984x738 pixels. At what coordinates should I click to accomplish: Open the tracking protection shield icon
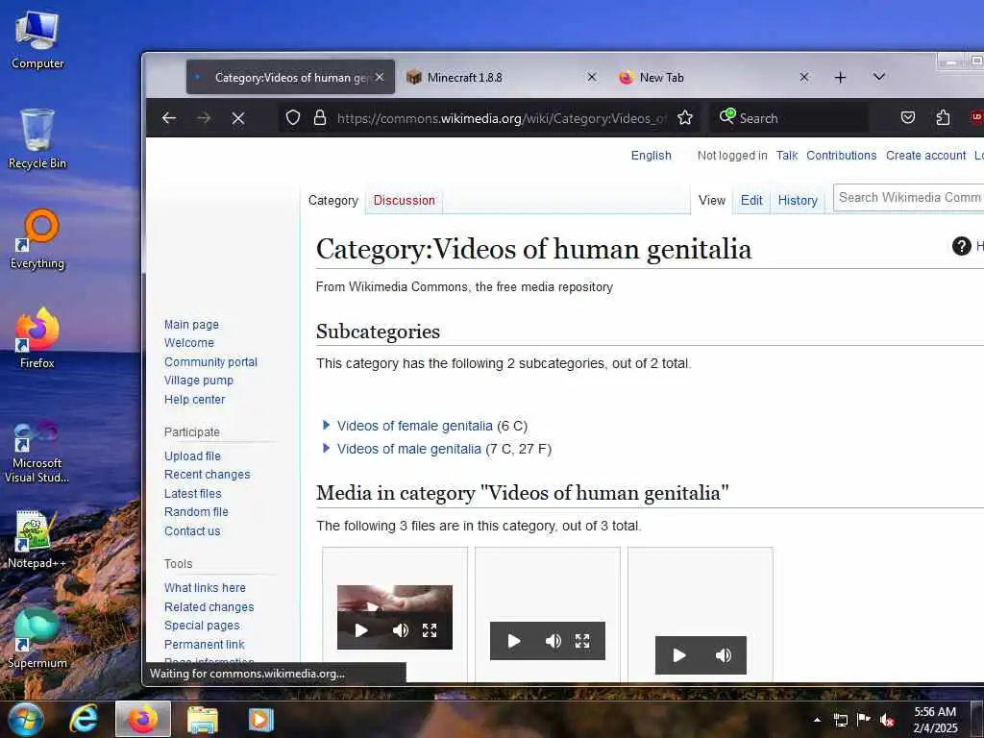click(x=293, y=118)
